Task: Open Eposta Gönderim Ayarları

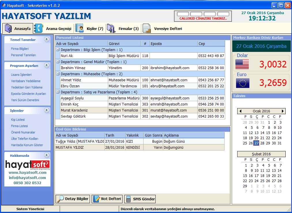Action: 29,94
